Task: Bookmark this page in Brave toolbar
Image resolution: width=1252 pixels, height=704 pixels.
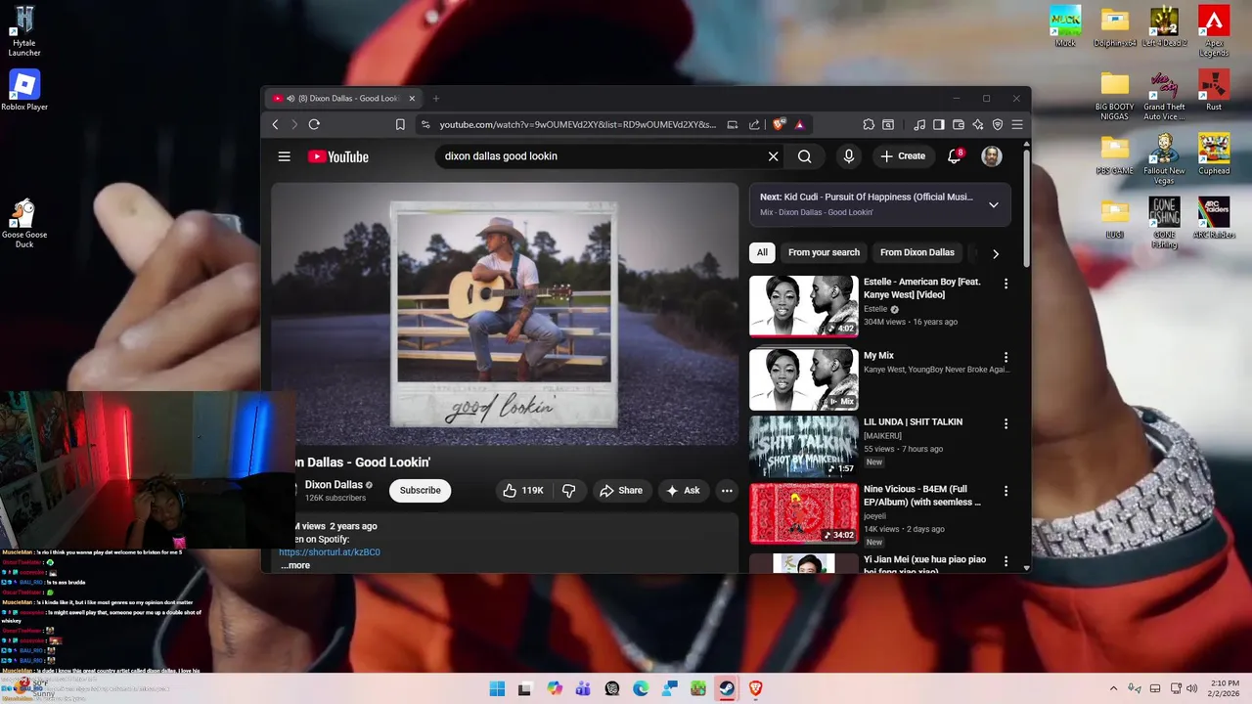Action: pos(400,124)
